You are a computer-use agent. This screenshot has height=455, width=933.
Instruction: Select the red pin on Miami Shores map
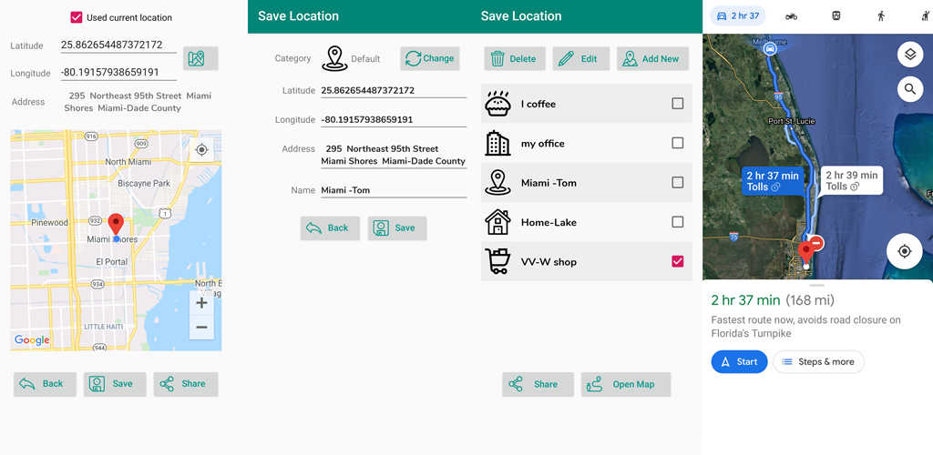pos(116,225)
